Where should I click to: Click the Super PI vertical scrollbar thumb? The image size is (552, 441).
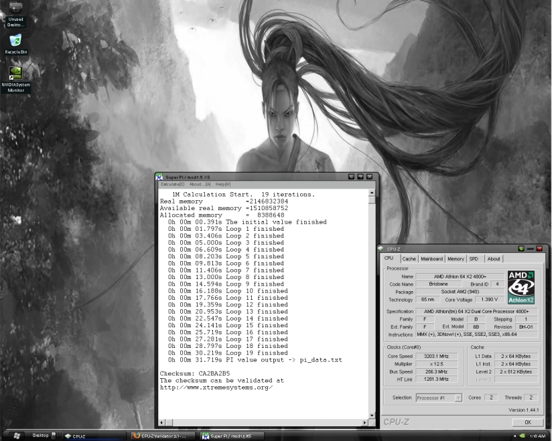coord(371,199)
